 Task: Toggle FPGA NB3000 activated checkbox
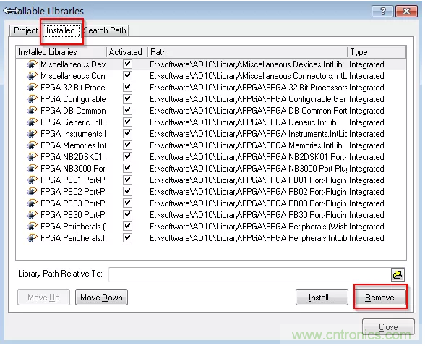click(127, 168)
